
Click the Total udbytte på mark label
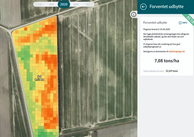(153, 71)
